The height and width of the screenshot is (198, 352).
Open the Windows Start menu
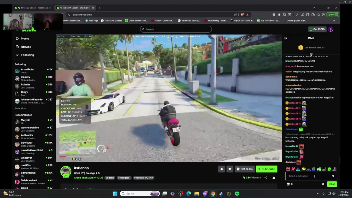[115, 194]
